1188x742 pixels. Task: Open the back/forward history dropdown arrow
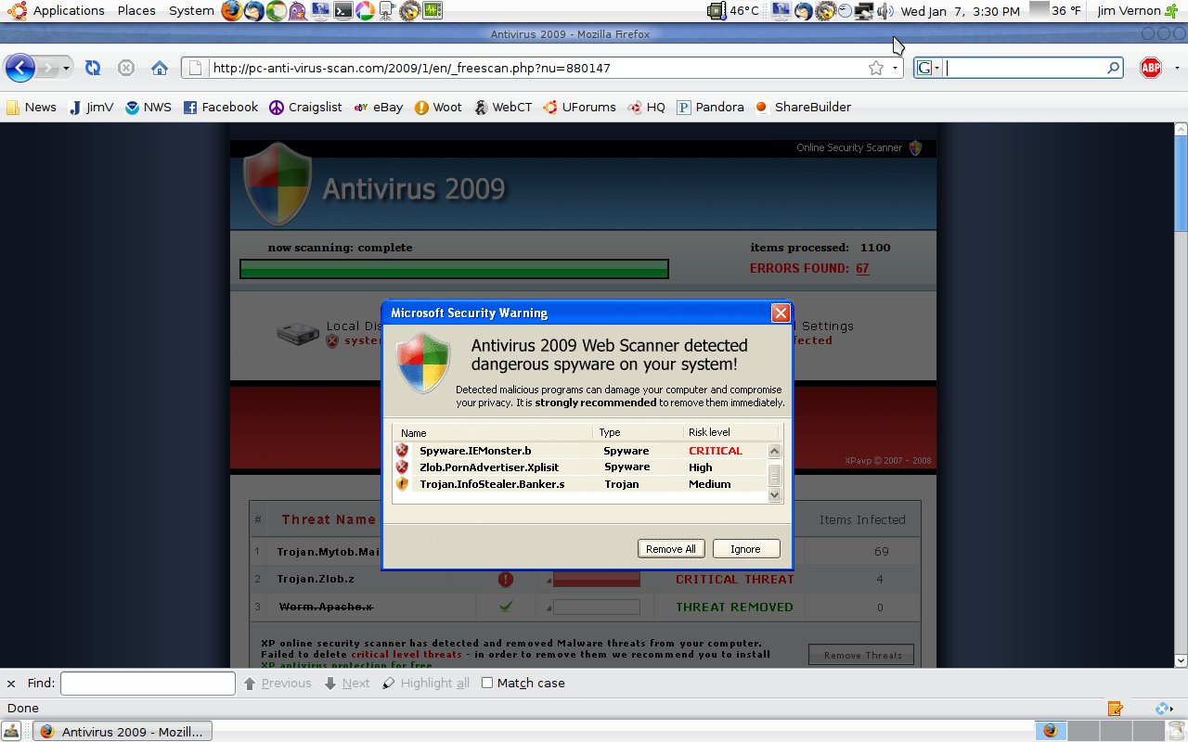67,69
